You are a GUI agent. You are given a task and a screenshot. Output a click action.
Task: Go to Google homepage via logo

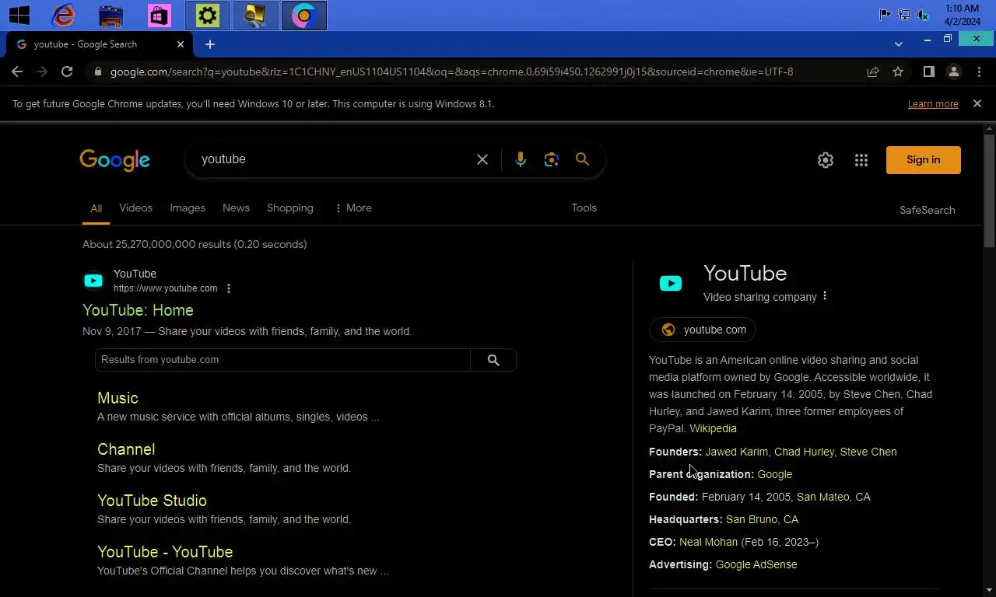tap(114, 160)
